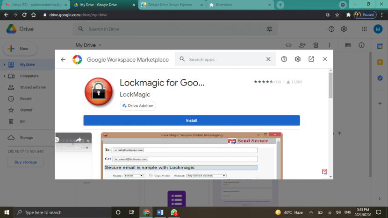The height and width of the screenshot is (218, 388).
Task: Open Recent files
Action: pyautogui.click(x=26, y=98)
